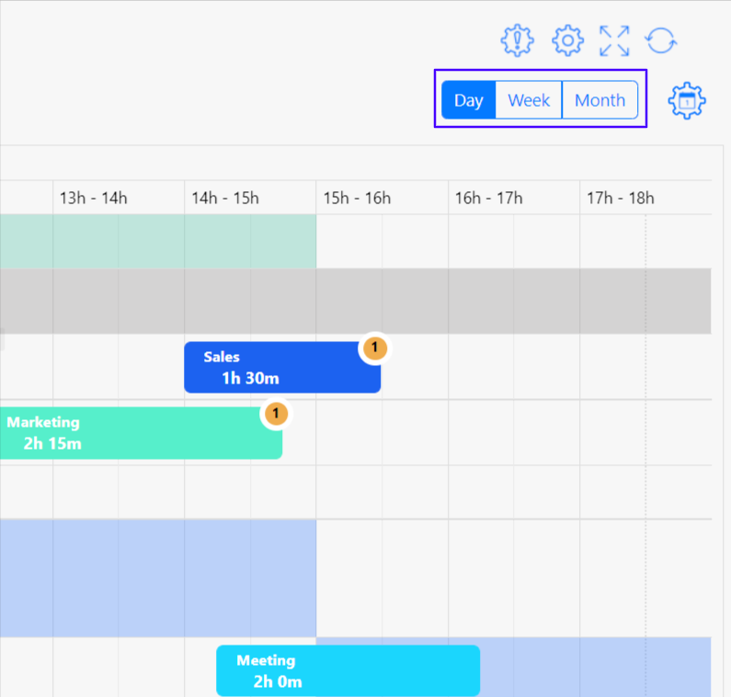Click the badge on the Sales event
Screen dimensions: 731x697
pos(374,348)
